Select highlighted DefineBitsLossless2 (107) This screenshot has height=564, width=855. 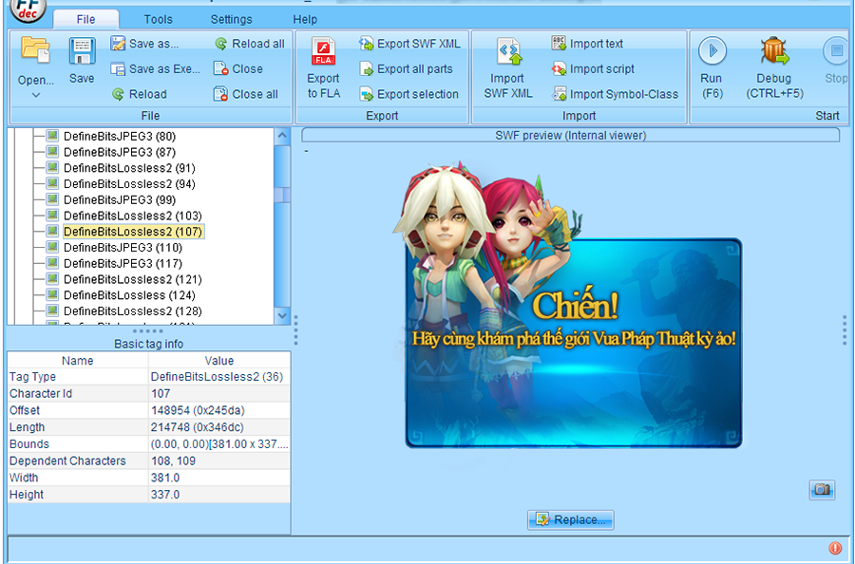(134, 232)
